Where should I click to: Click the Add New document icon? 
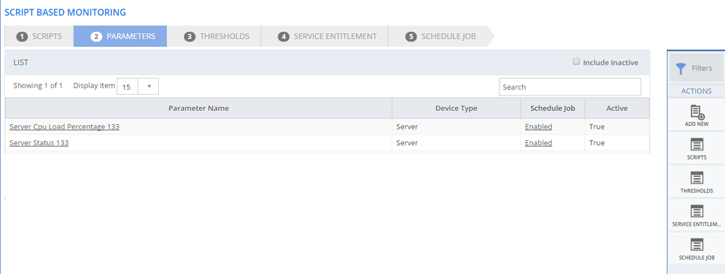tap(697, 113)
